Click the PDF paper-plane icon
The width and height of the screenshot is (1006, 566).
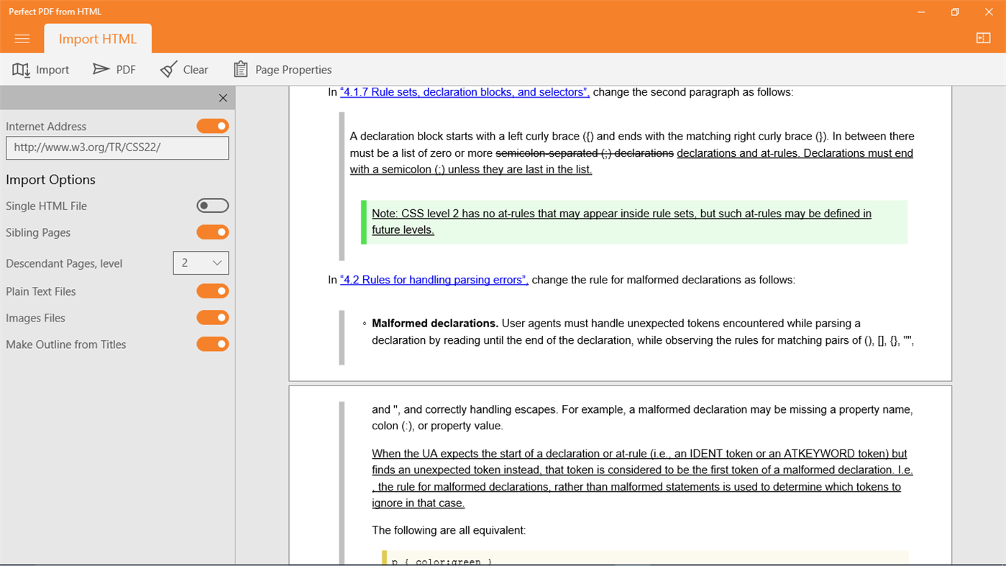click(x=101, y=69)
